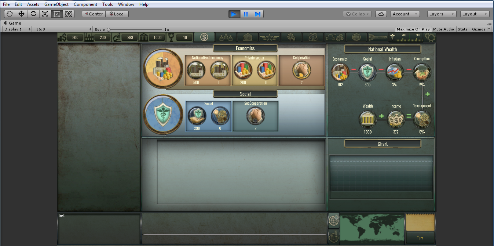The width and height of the screenshot is (494, 246).
Task: Open the Layers dropdown
Action: click(x=442, y=14)
